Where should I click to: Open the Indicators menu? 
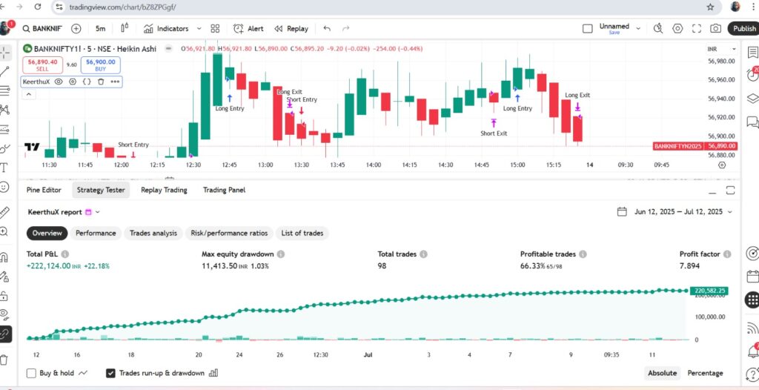166,29
